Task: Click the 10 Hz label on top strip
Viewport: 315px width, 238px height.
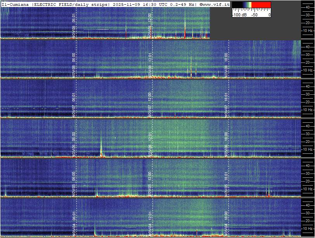Action: pyautogui.click(x=308, y=30)
